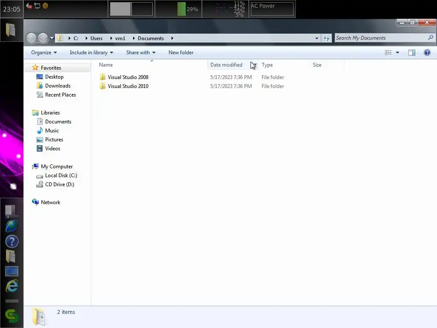Screen dimensions: 437x328
Task: Create a New folder
Action: pos(181,53)
